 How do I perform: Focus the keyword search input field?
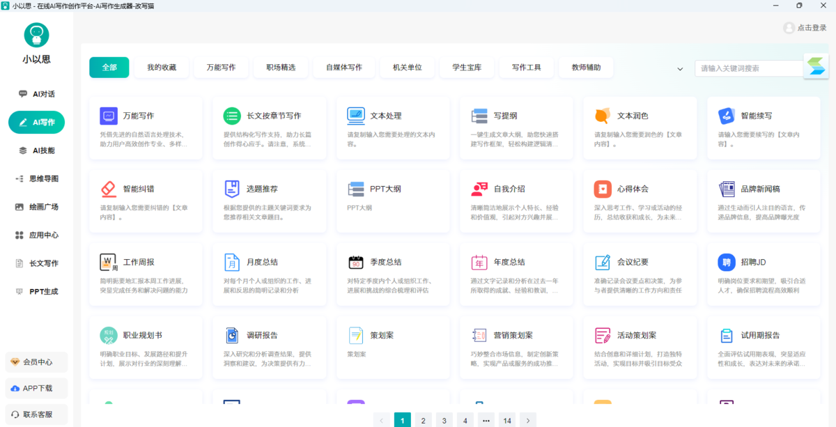point(749,68)
